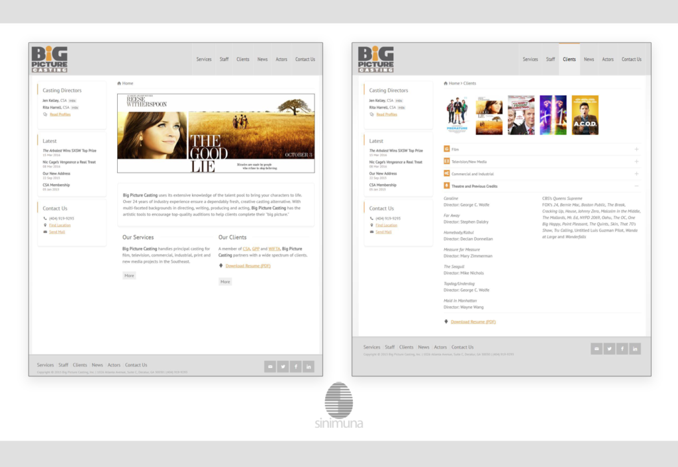Open the WIFTA link in Our Clients text
Viewport: 678px width, 467px height.
274,249
